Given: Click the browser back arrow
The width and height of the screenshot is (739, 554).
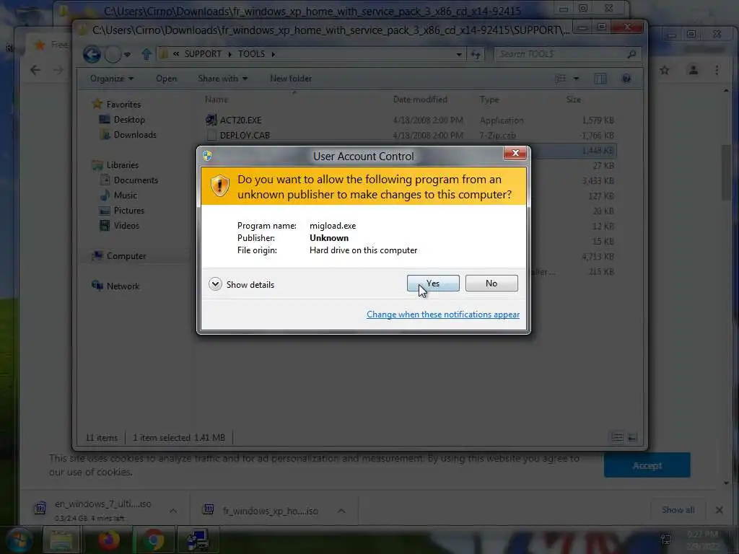Looking at the screenshot, I should (x=35, y=70).
